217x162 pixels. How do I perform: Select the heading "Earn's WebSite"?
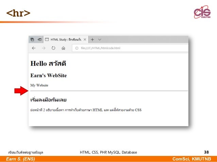[49, 75]
